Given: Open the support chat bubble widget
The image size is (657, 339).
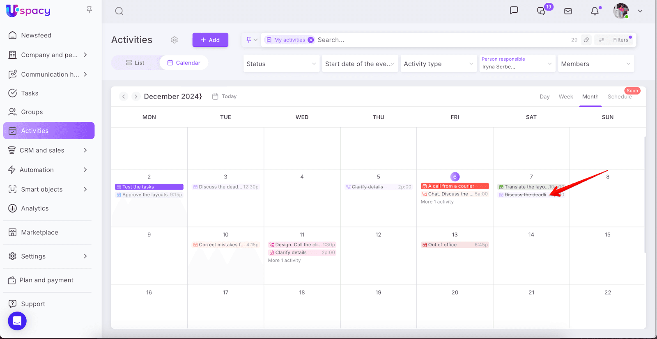Looking at the screenshot, I should tap(17, 321).
